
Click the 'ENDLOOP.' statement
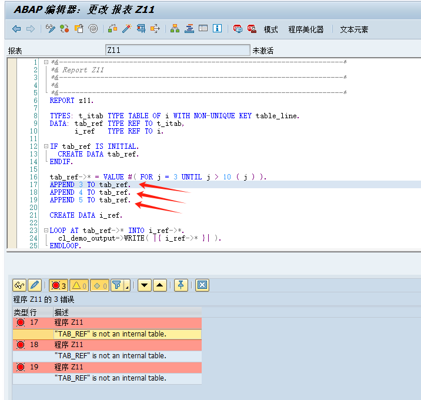coord(65,246)
